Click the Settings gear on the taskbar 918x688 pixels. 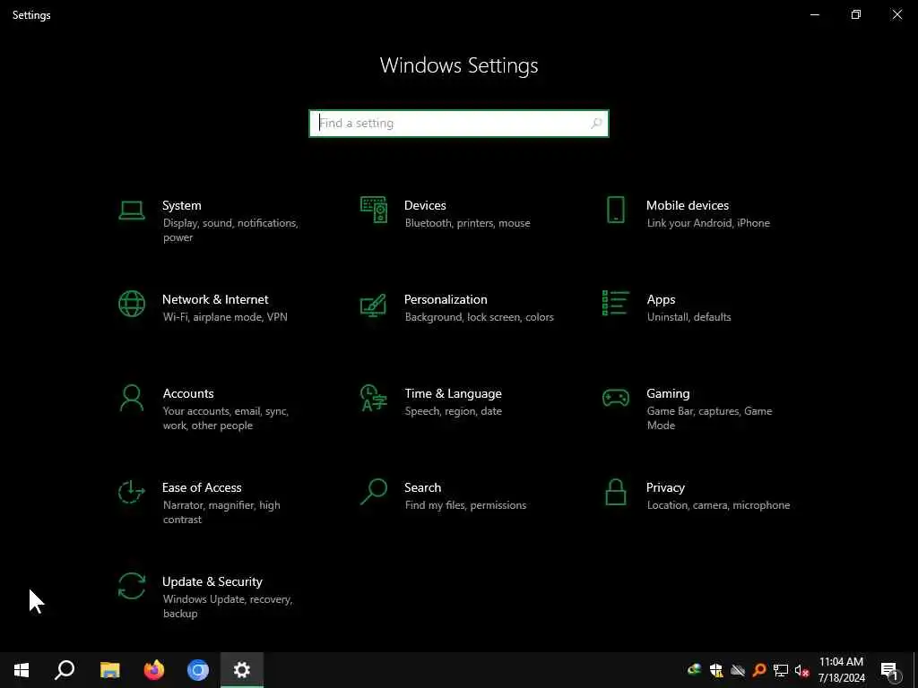coord(242,670)
